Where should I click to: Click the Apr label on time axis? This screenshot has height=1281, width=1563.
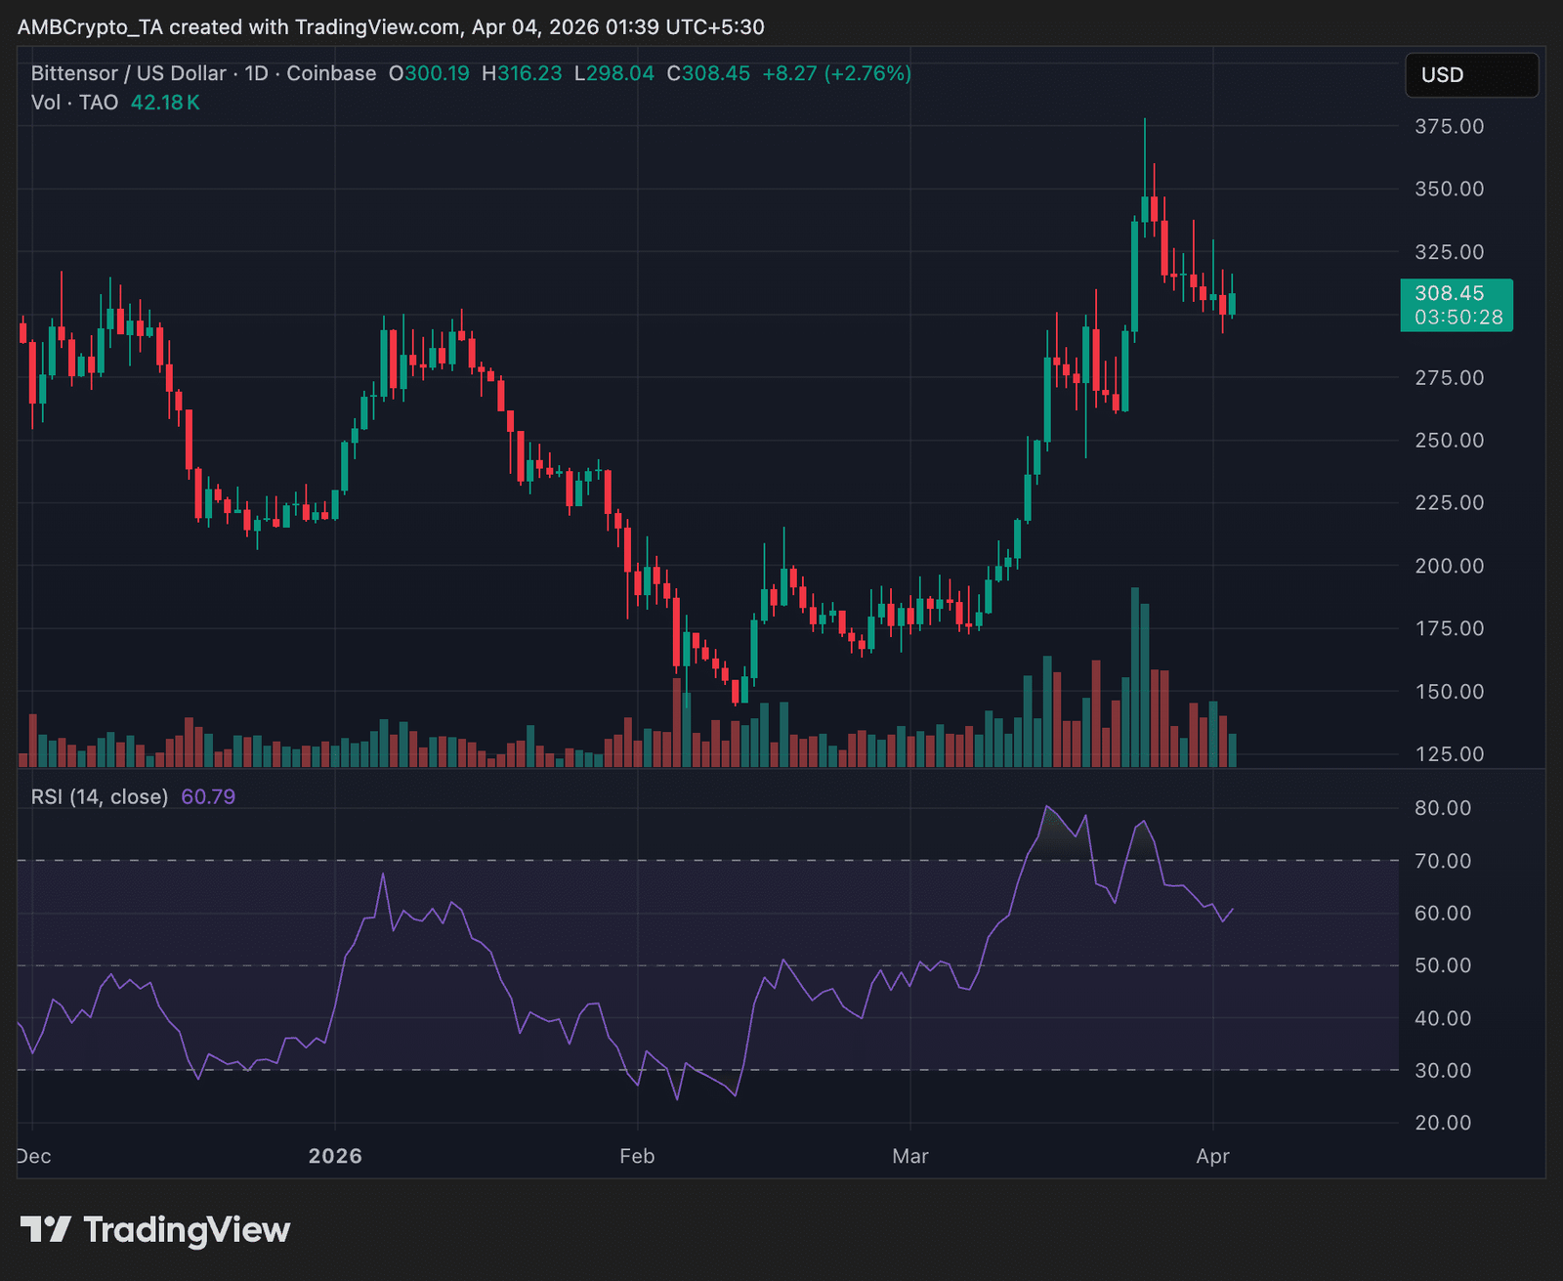(1212, 1156)
